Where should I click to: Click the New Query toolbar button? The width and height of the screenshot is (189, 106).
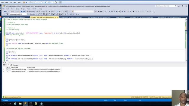click(x=31, y=11)
